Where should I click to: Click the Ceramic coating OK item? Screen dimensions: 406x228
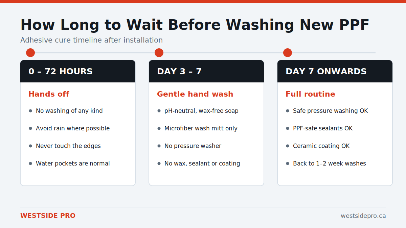click(321, 146)
